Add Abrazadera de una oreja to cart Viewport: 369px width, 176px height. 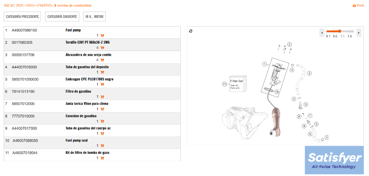pyautogui.click(x=102, y=60)
